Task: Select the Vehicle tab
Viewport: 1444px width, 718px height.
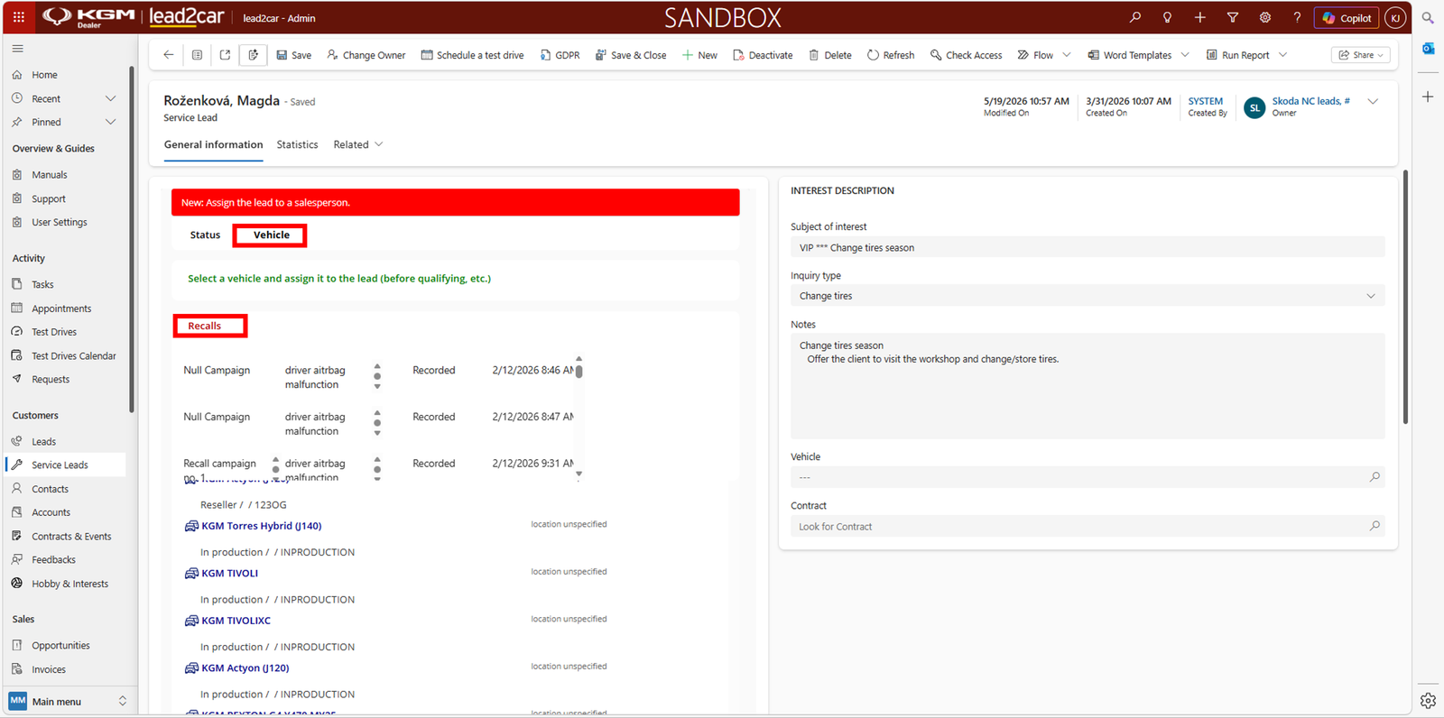Action: [x=271, y=235]
